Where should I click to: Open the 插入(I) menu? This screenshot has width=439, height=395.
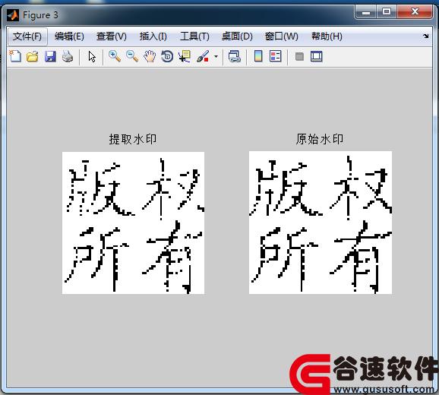tap(153, 36)
